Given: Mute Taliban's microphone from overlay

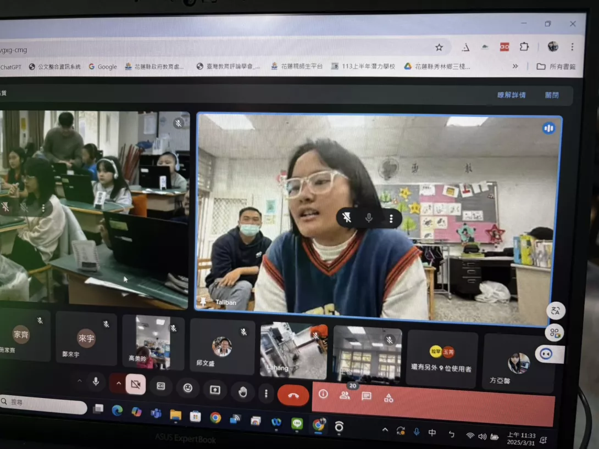Looking at the screenshot, I should (x=369, y=218).
